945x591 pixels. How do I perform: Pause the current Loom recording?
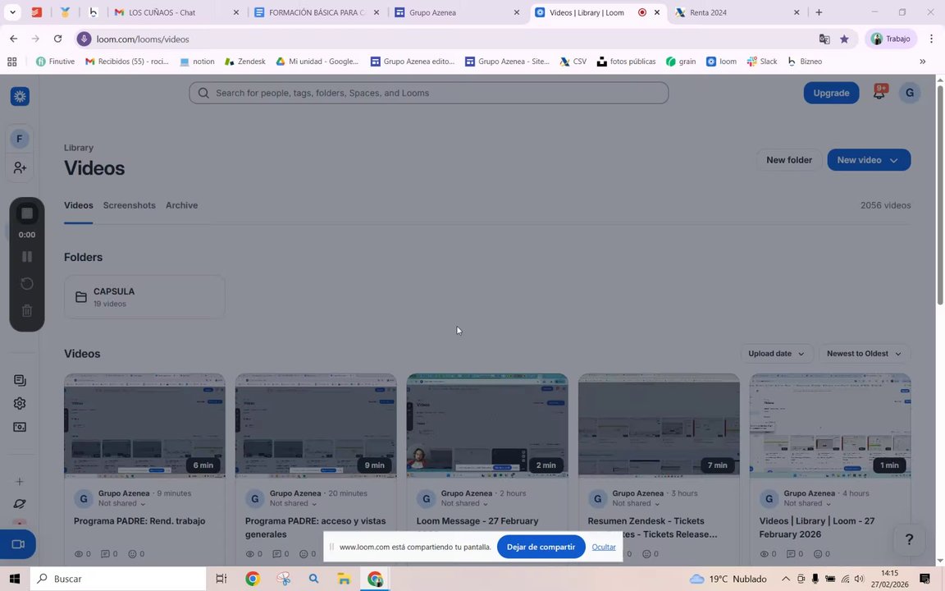(x=26, y=256)
